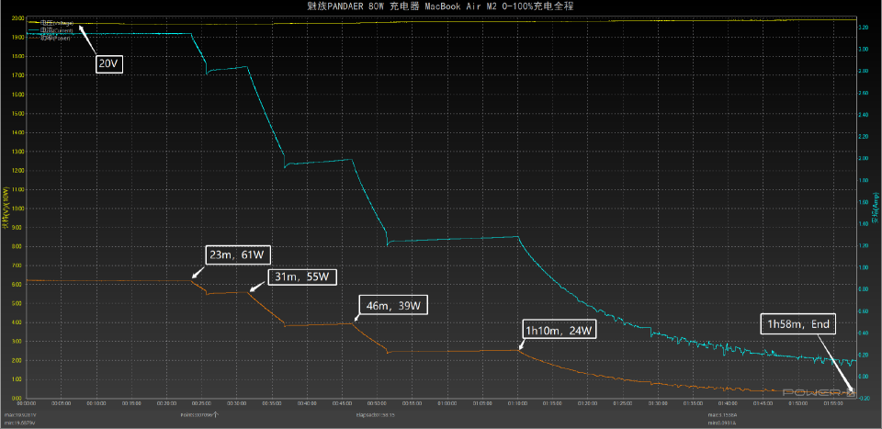
Task: Click the 3.20 right axis tick label
Action: click(x=864, y=27)
